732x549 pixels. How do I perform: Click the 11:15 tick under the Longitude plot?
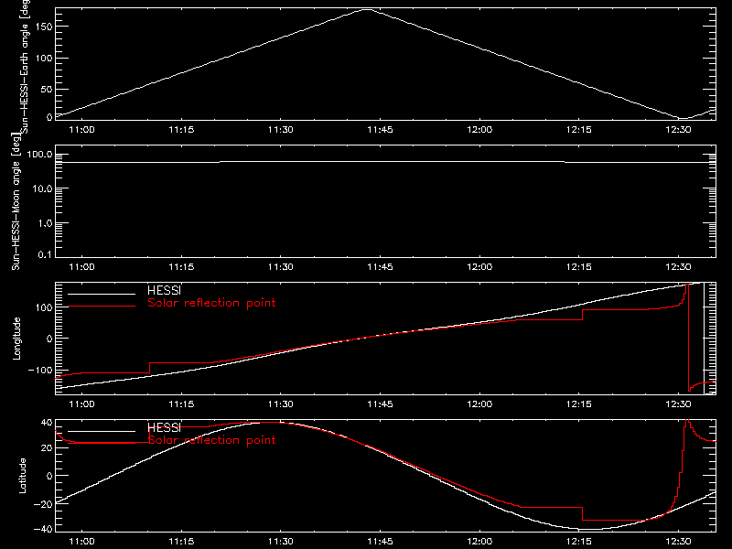click(181, 404)
